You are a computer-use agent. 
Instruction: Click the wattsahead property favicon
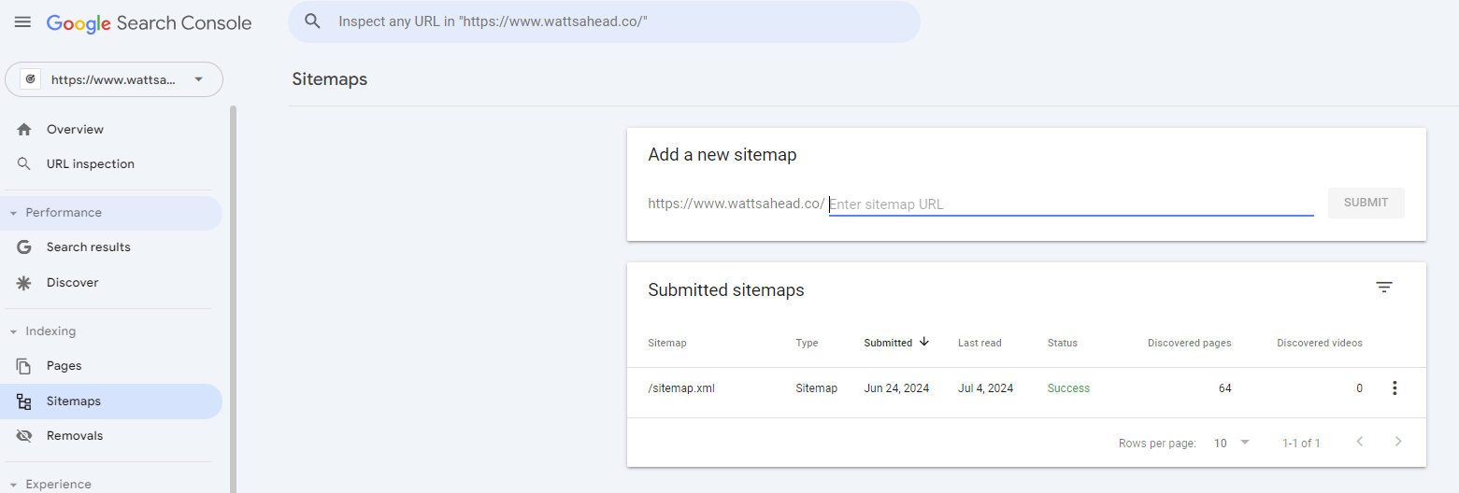pyautogui.click(x=30, y=79)
